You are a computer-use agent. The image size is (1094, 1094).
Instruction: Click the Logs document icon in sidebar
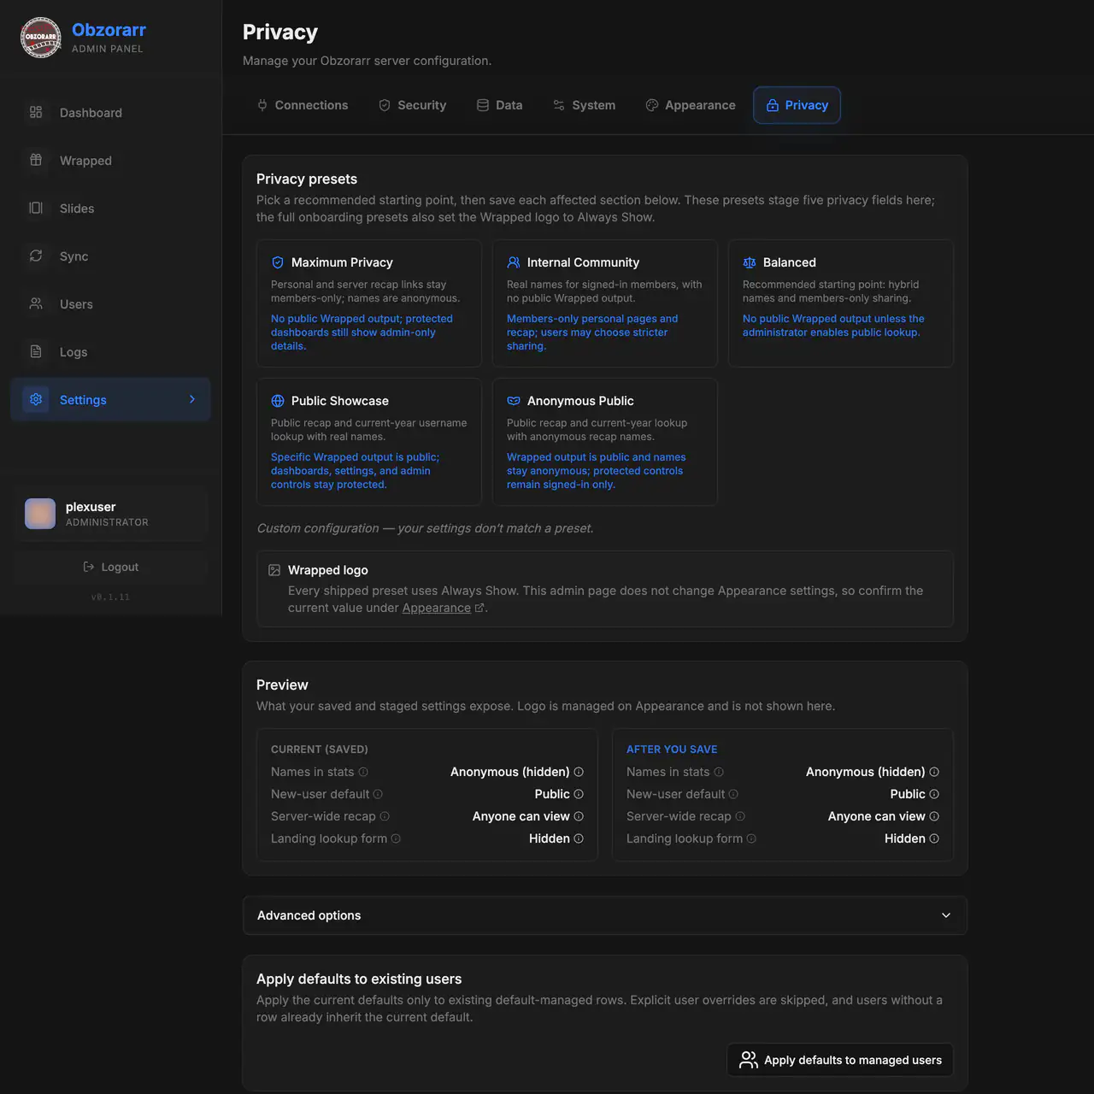pyautogui.click(x=36, y=351)
